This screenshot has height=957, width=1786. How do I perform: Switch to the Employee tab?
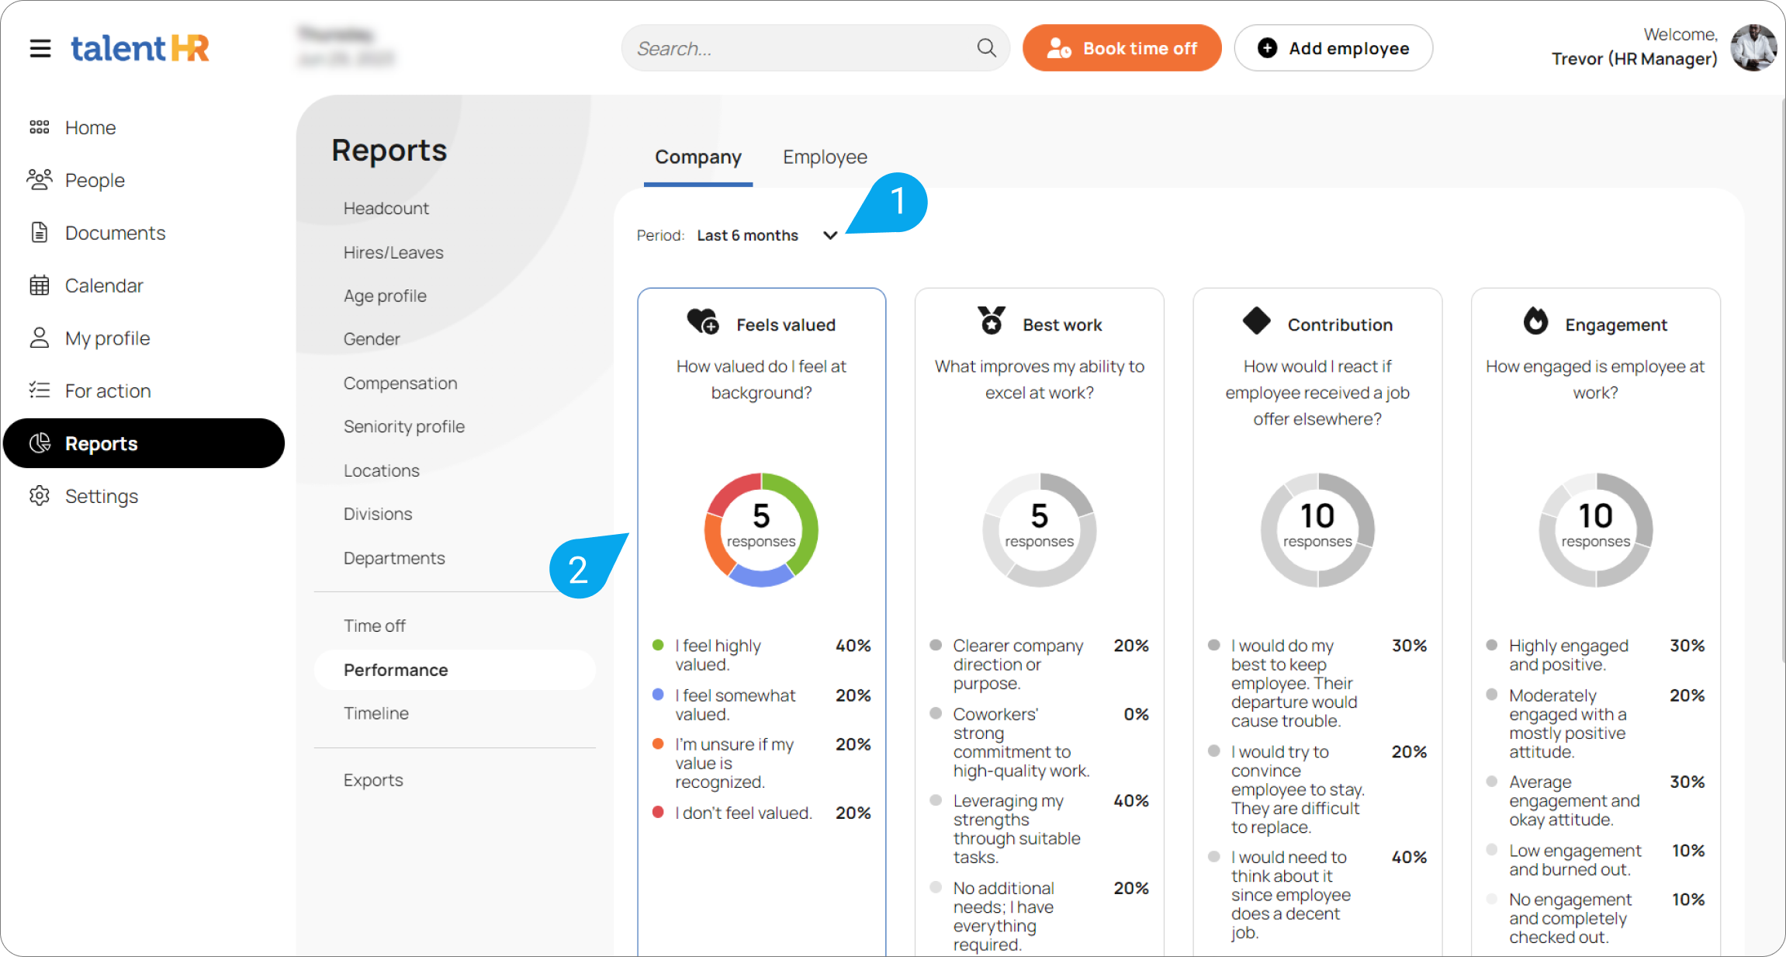[825, 157]
